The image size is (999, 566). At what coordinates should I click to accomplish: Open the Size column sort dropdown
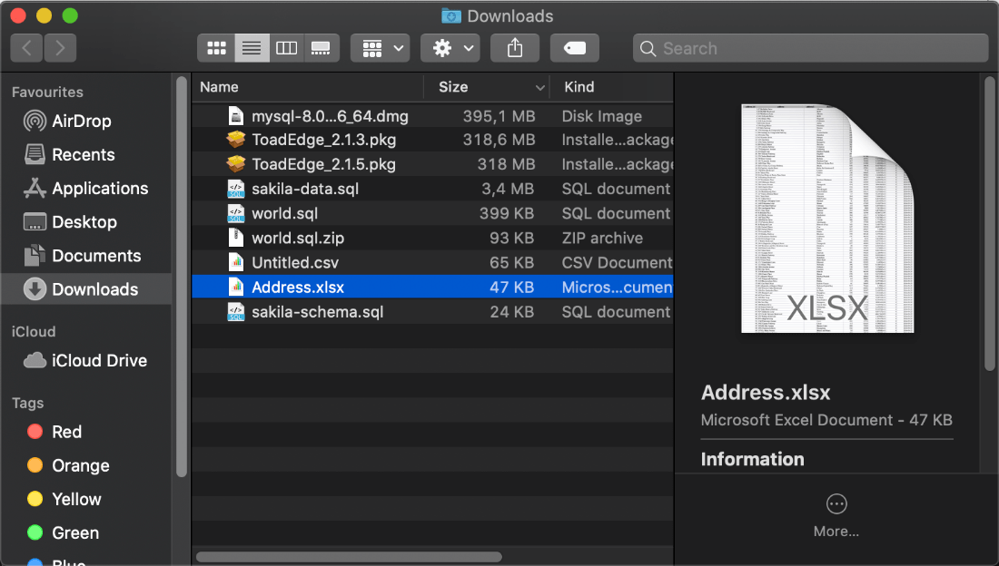pos(541,86)
